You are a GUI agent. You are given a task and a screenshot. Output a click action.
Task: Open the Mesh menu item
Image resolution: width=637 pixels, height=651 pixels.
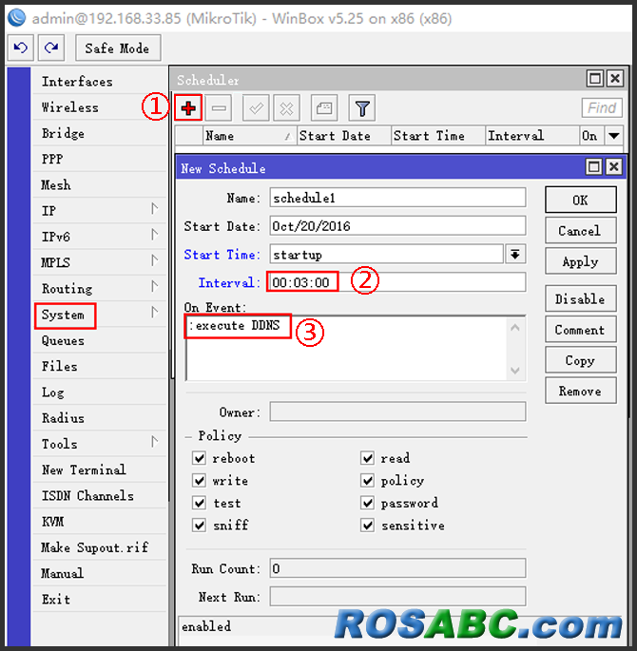[99, 184]
